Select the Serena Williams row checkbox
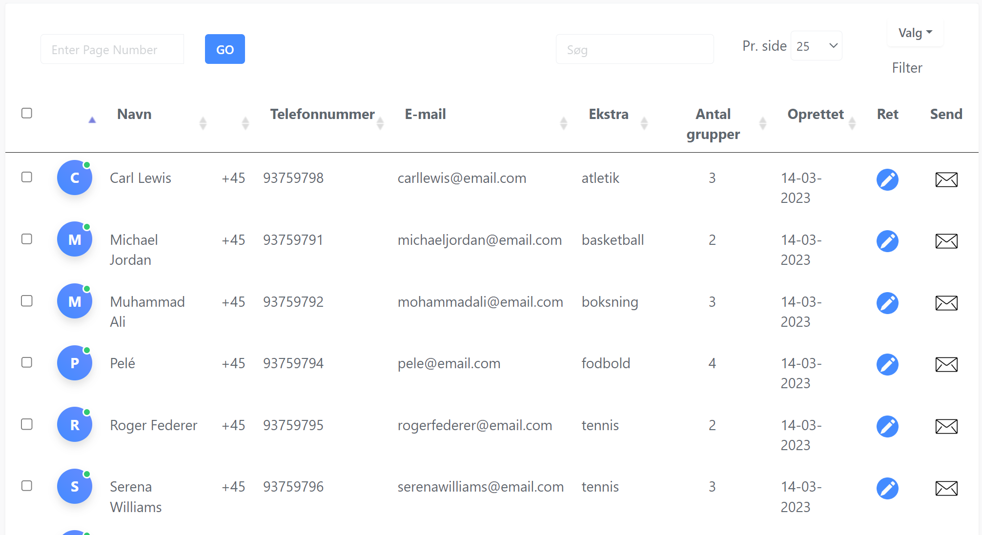The image size is (982, 535). coord(27,486)
